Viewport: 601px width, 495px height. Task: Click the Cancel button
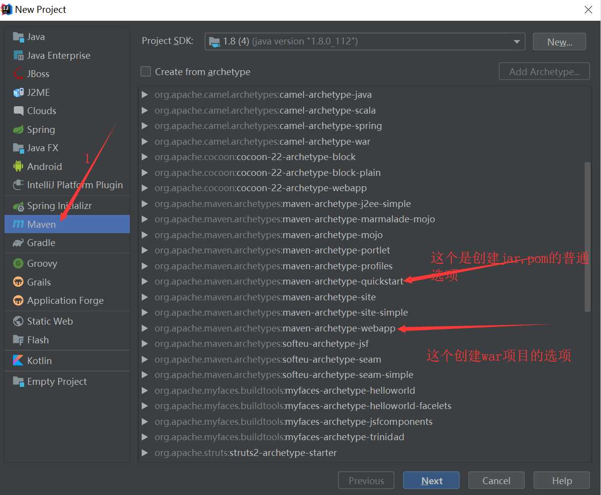[x=496, y=481]
